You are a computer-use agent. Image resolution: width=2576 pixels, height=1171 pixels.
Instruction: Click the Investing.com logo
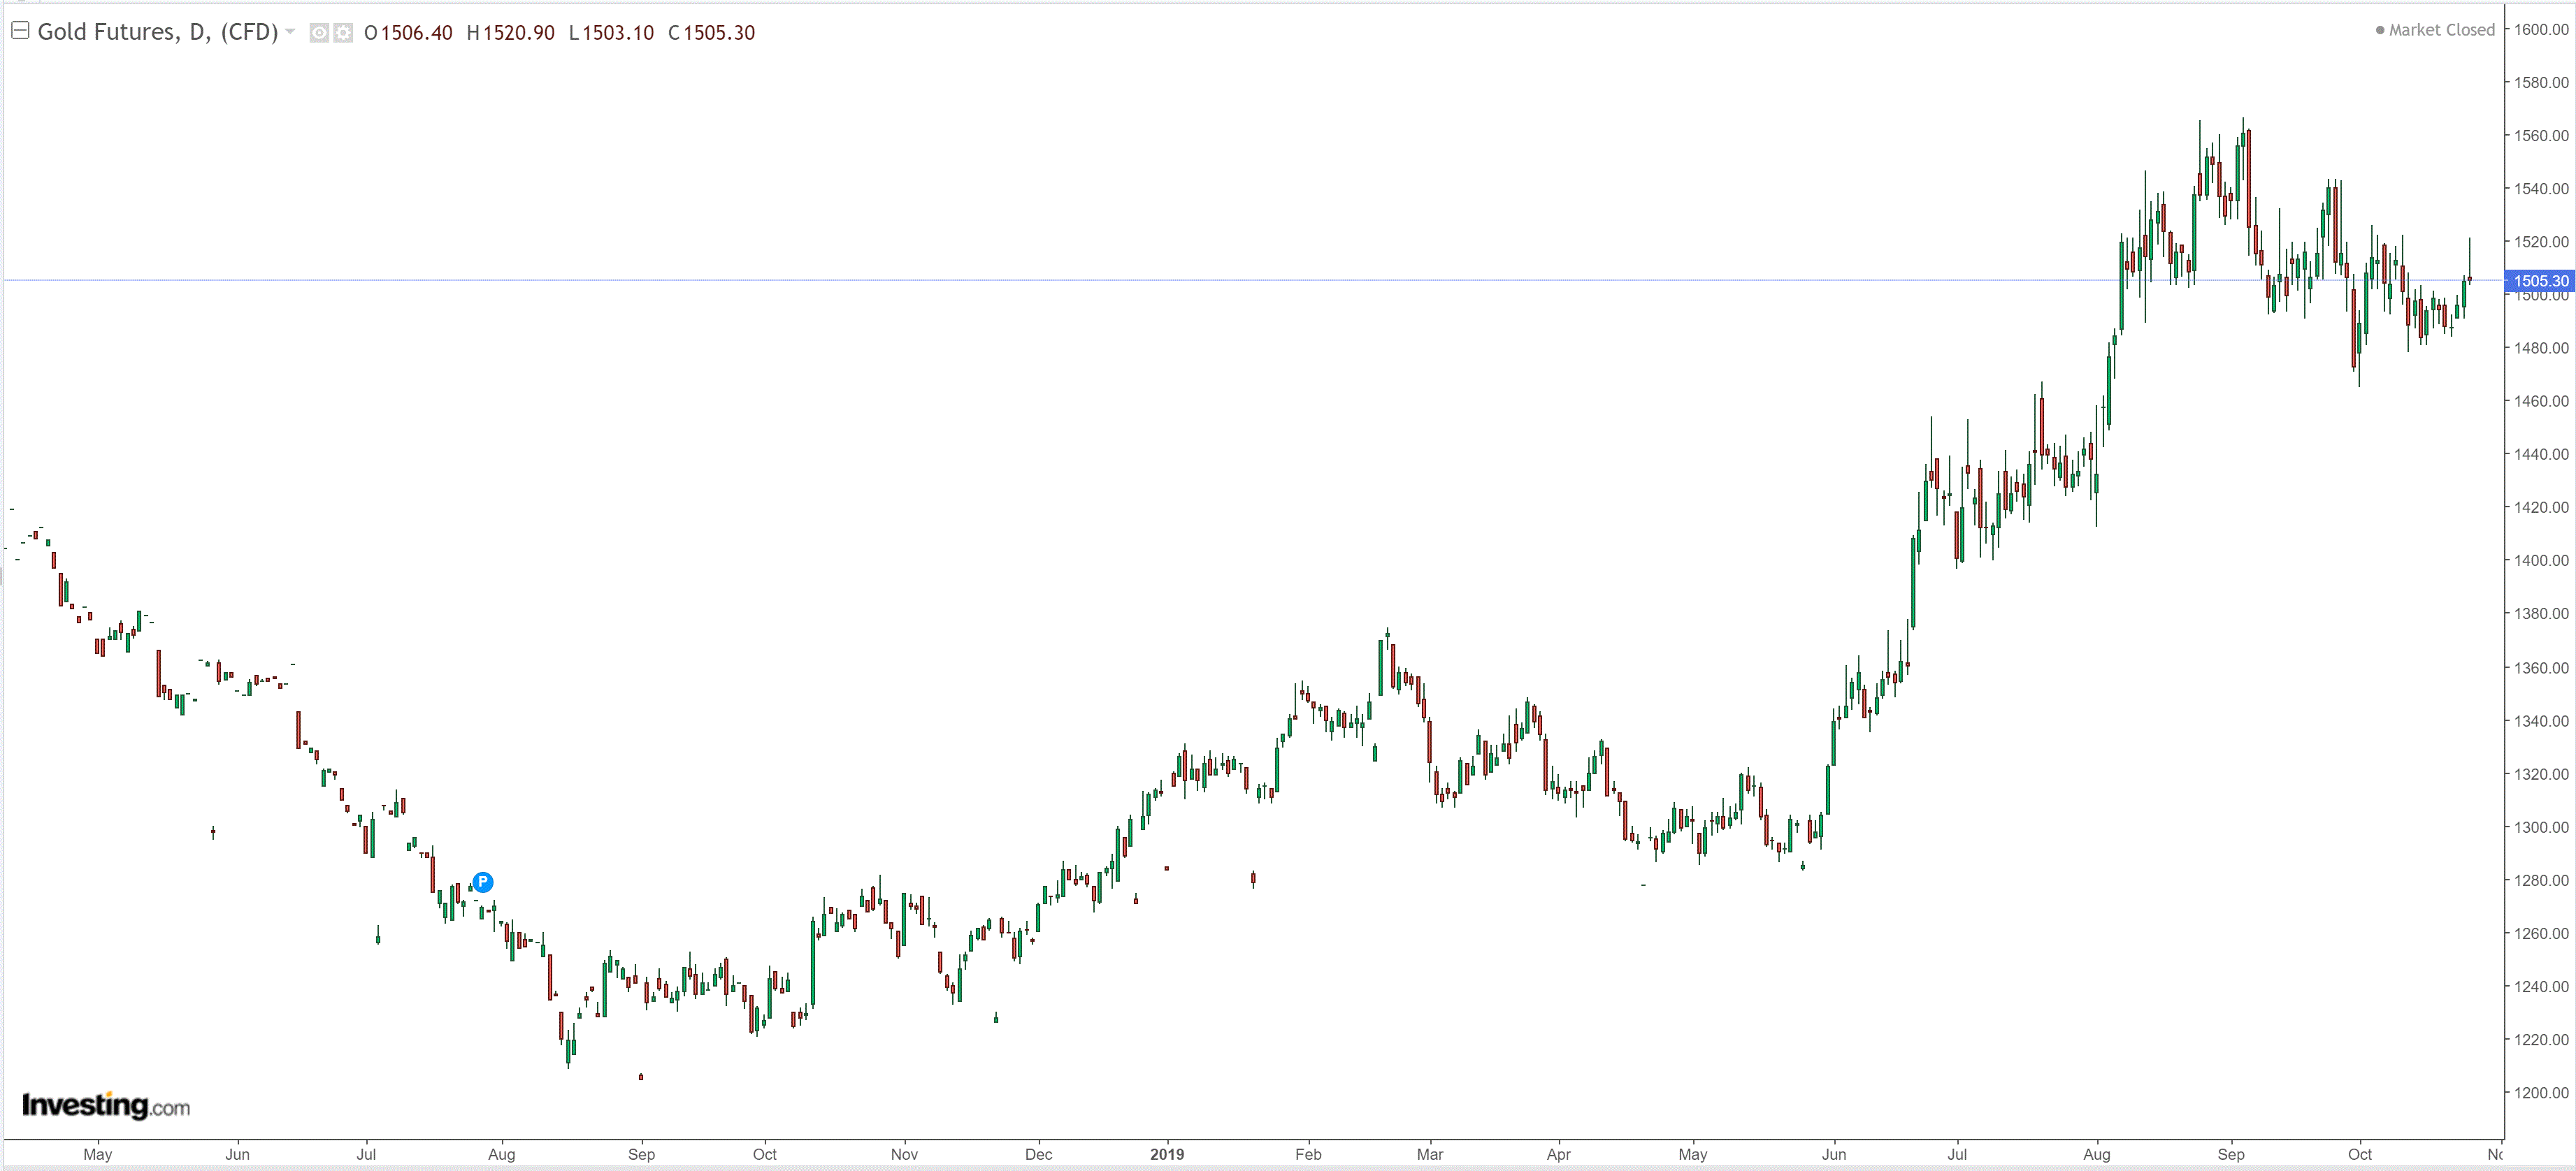click(x=106, y=1105)
